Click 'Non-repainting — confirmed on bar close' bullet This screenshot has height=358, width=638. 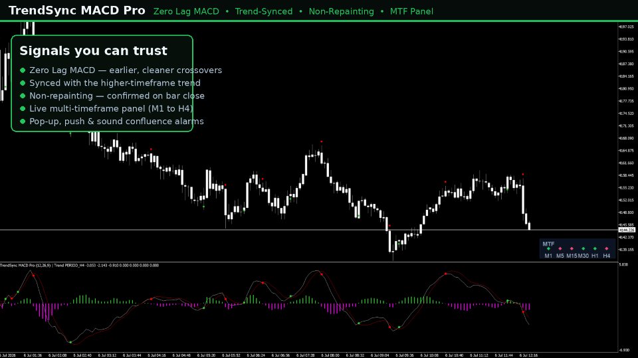(112, 96)
